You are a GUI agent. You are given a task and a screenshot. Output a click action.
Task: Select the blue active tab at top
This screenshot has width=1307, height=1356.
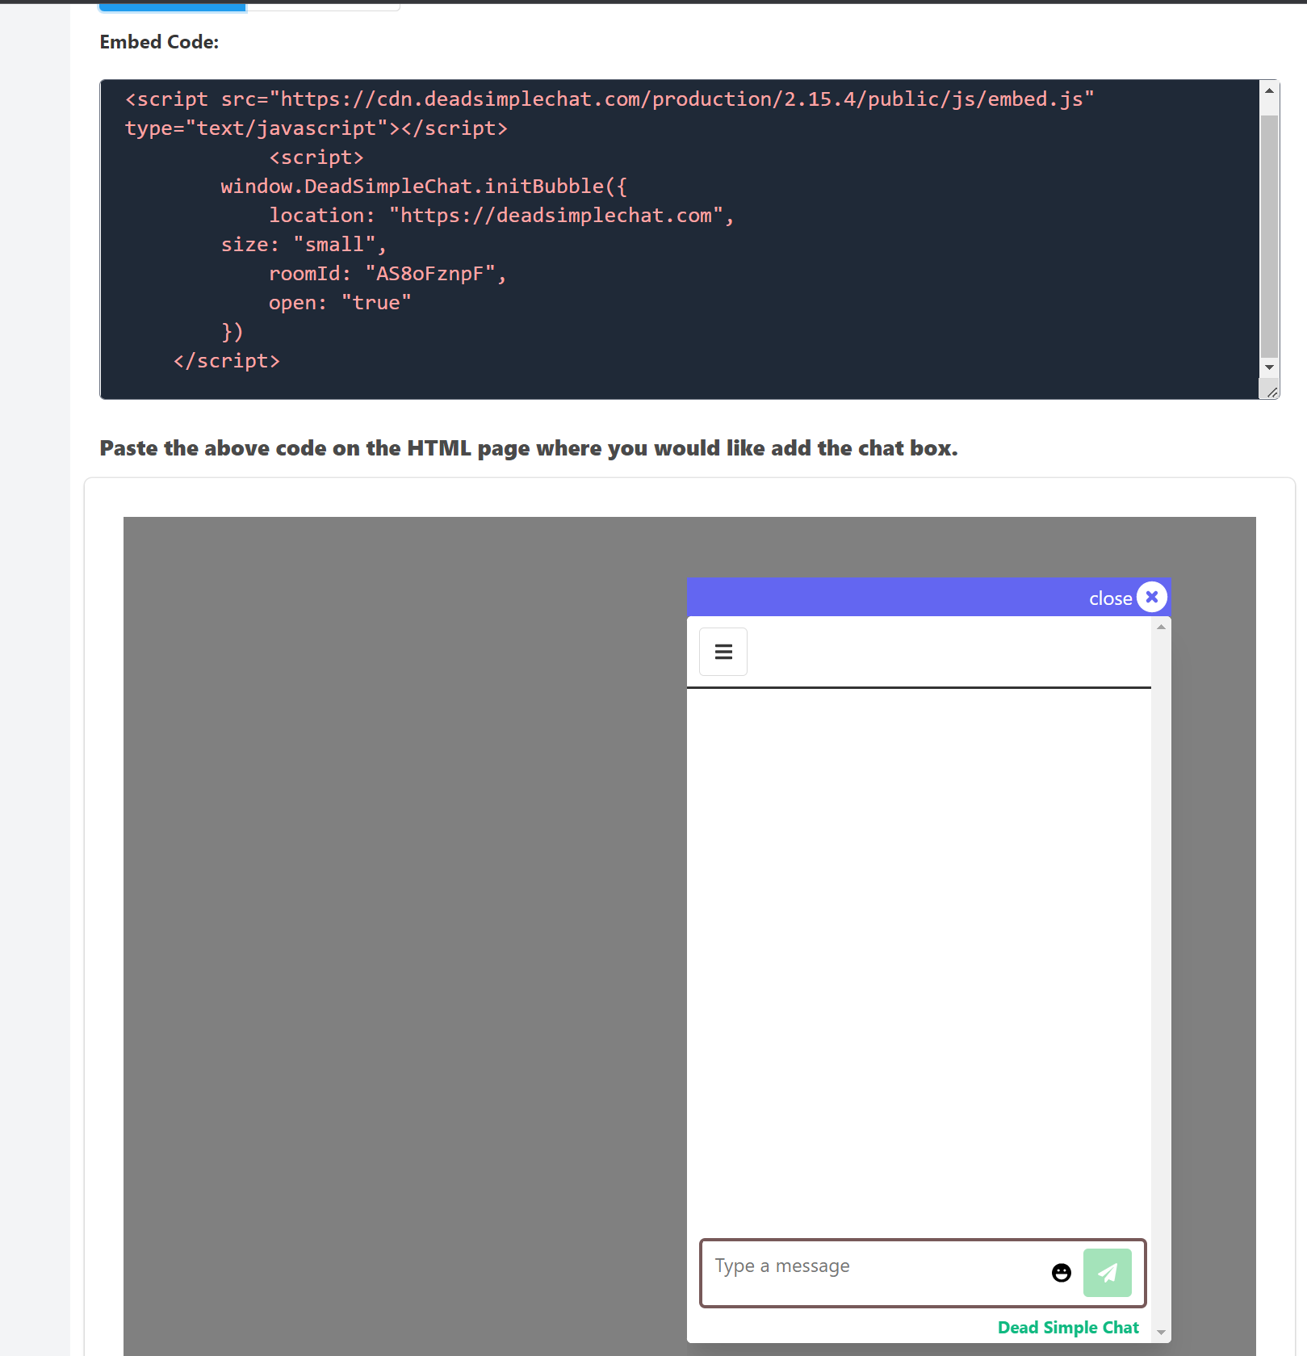[172, 6]
